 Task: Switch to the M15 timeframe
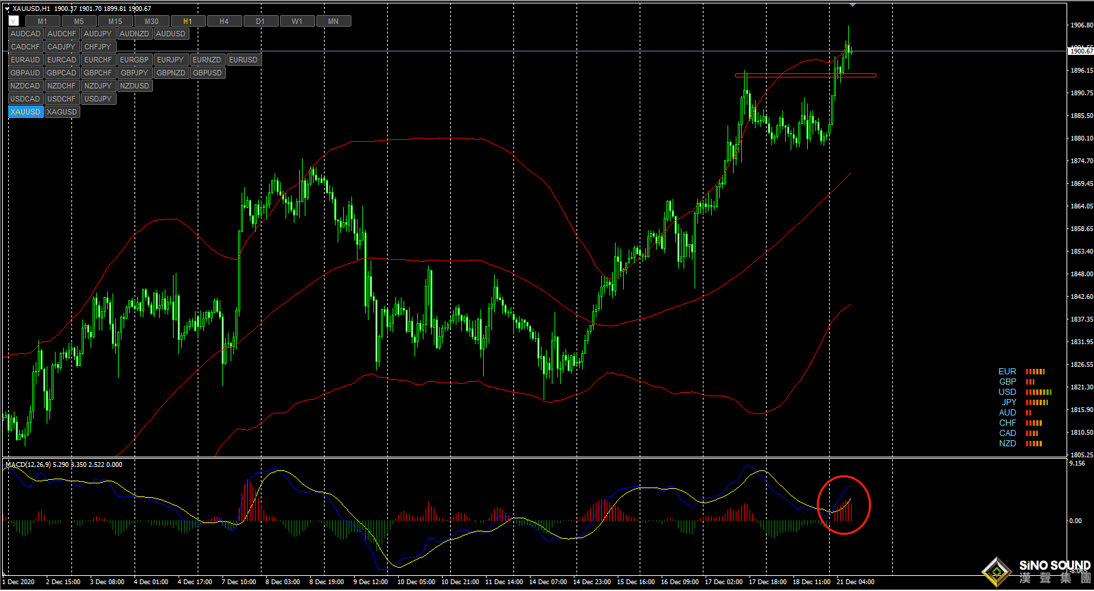[x=115, y=21]
